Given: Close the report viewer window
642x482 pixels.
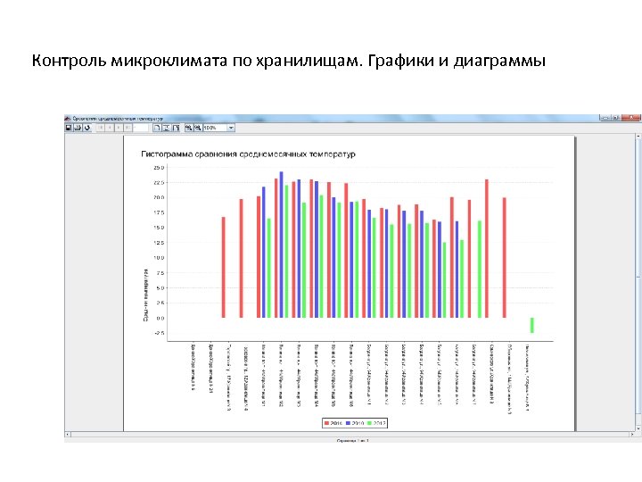Looking at the screenshot, I should [631, 118].
